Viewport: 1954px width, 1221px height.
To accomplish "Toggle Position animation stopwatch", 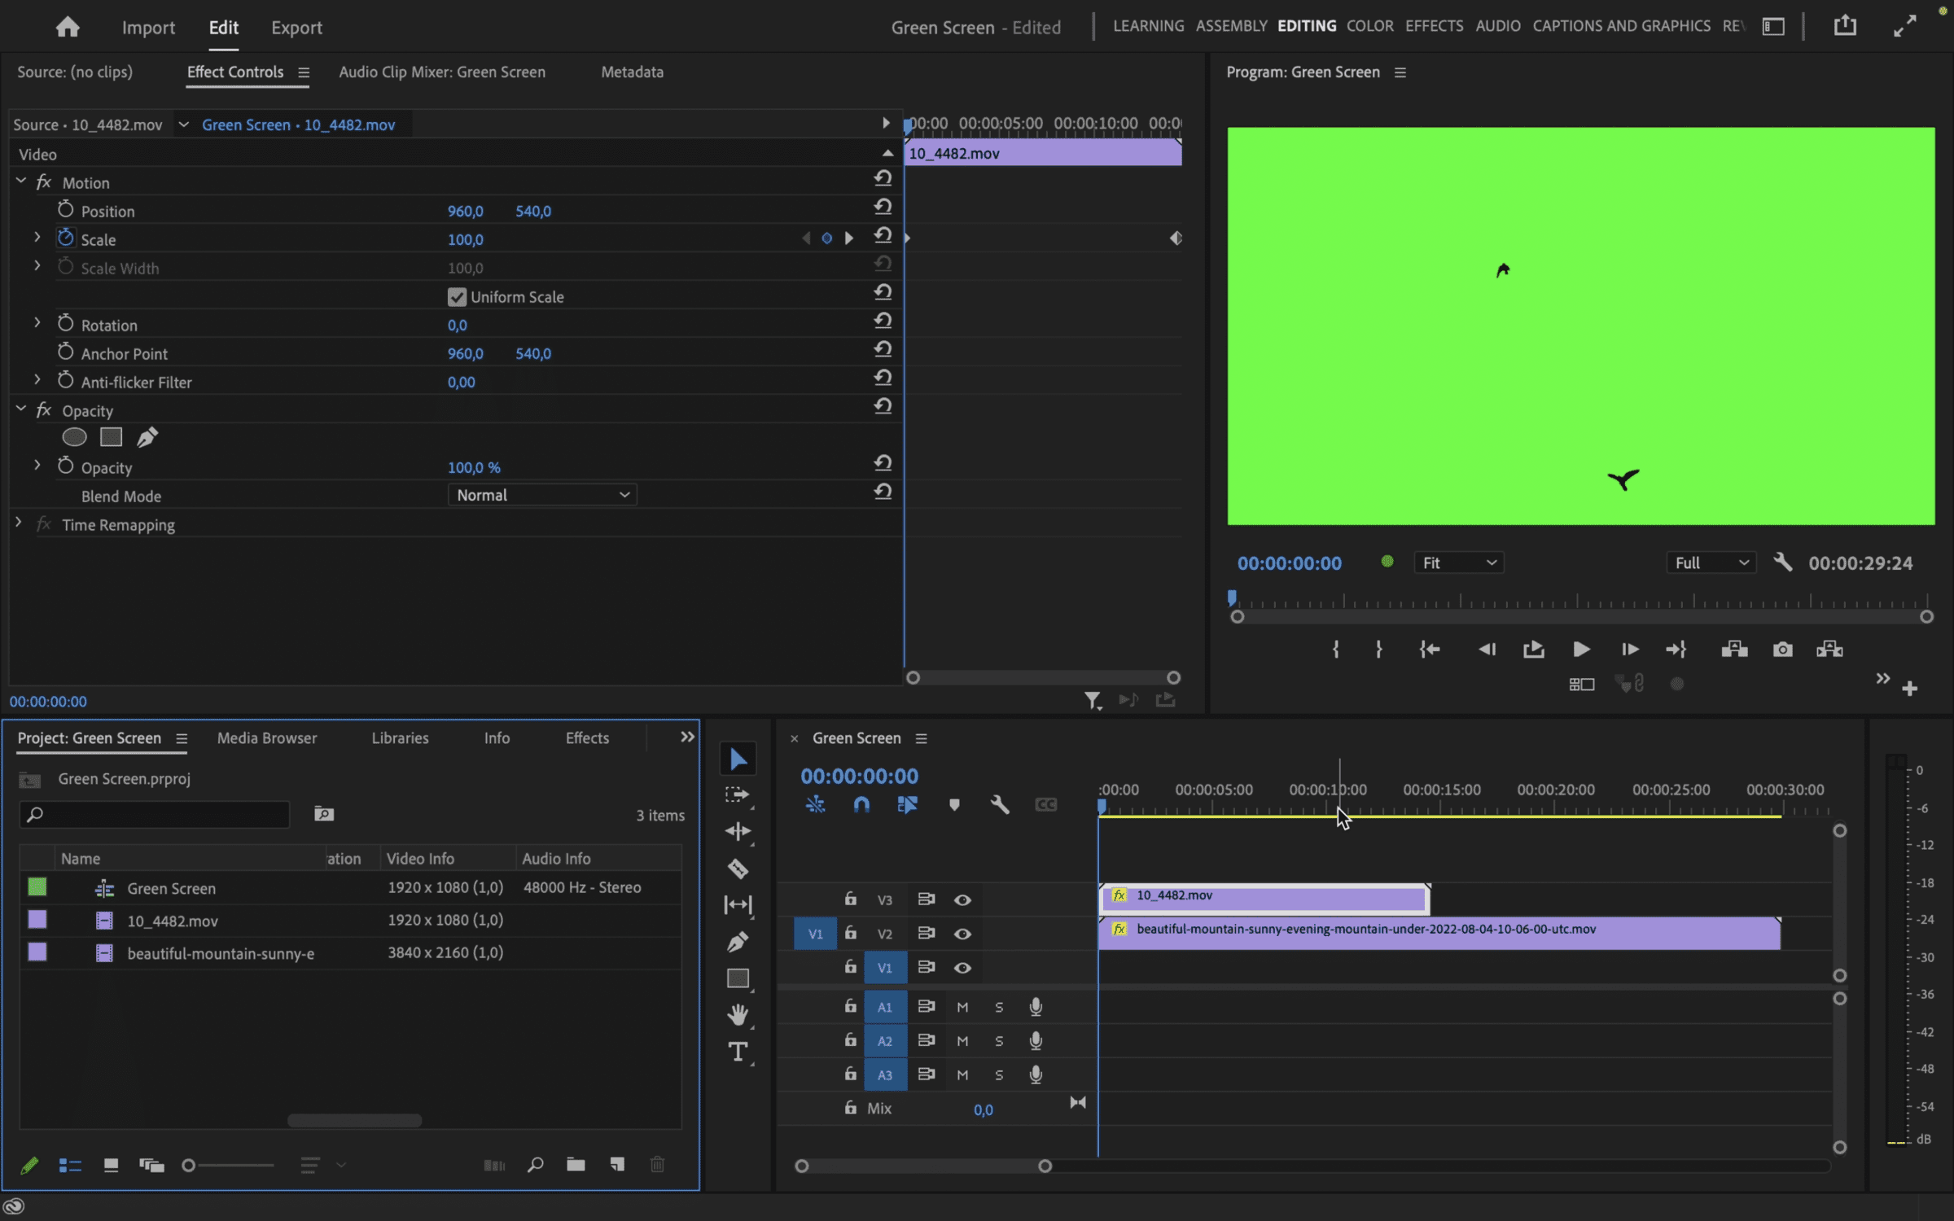I will 65,210.
